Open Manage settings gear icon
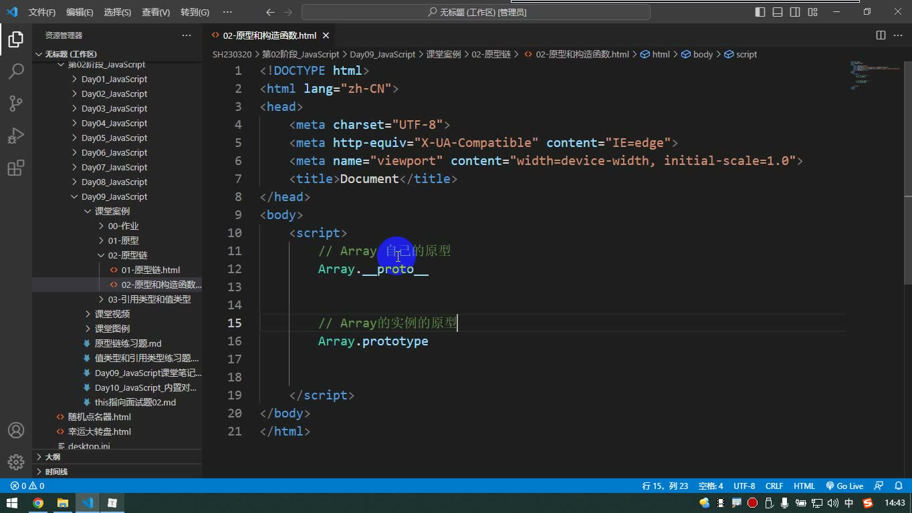This screenshot has height=513, width=912. (16, 462)
